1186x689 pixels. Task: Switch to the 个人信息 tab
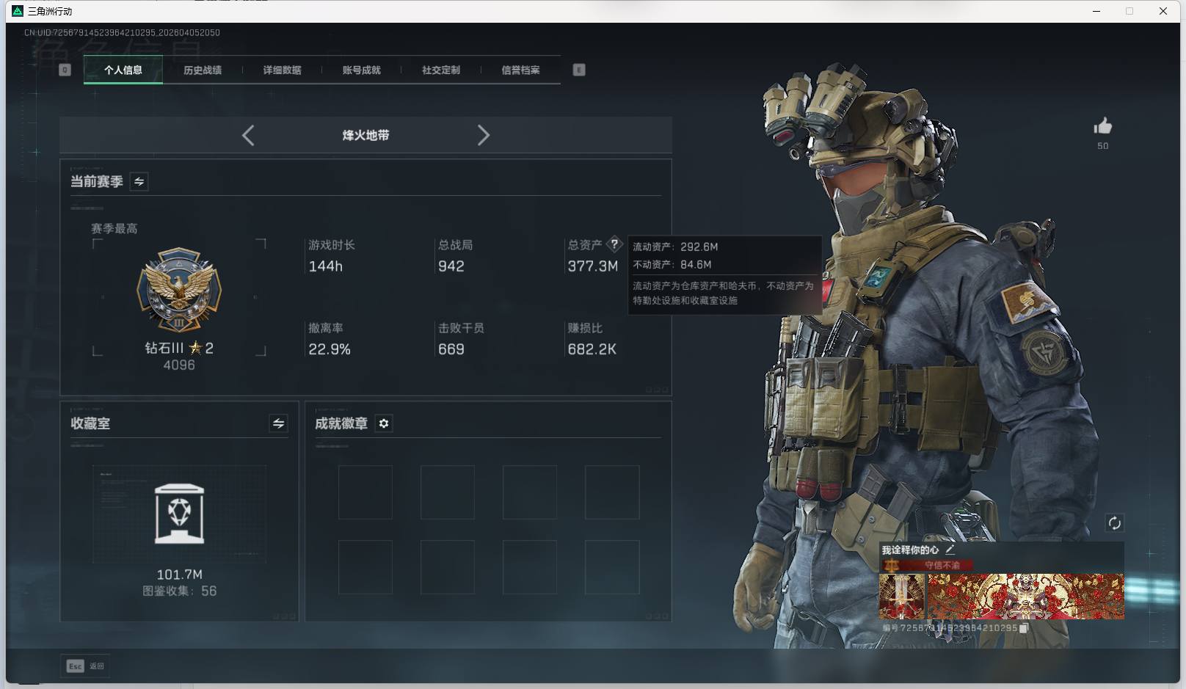point(123,70)
